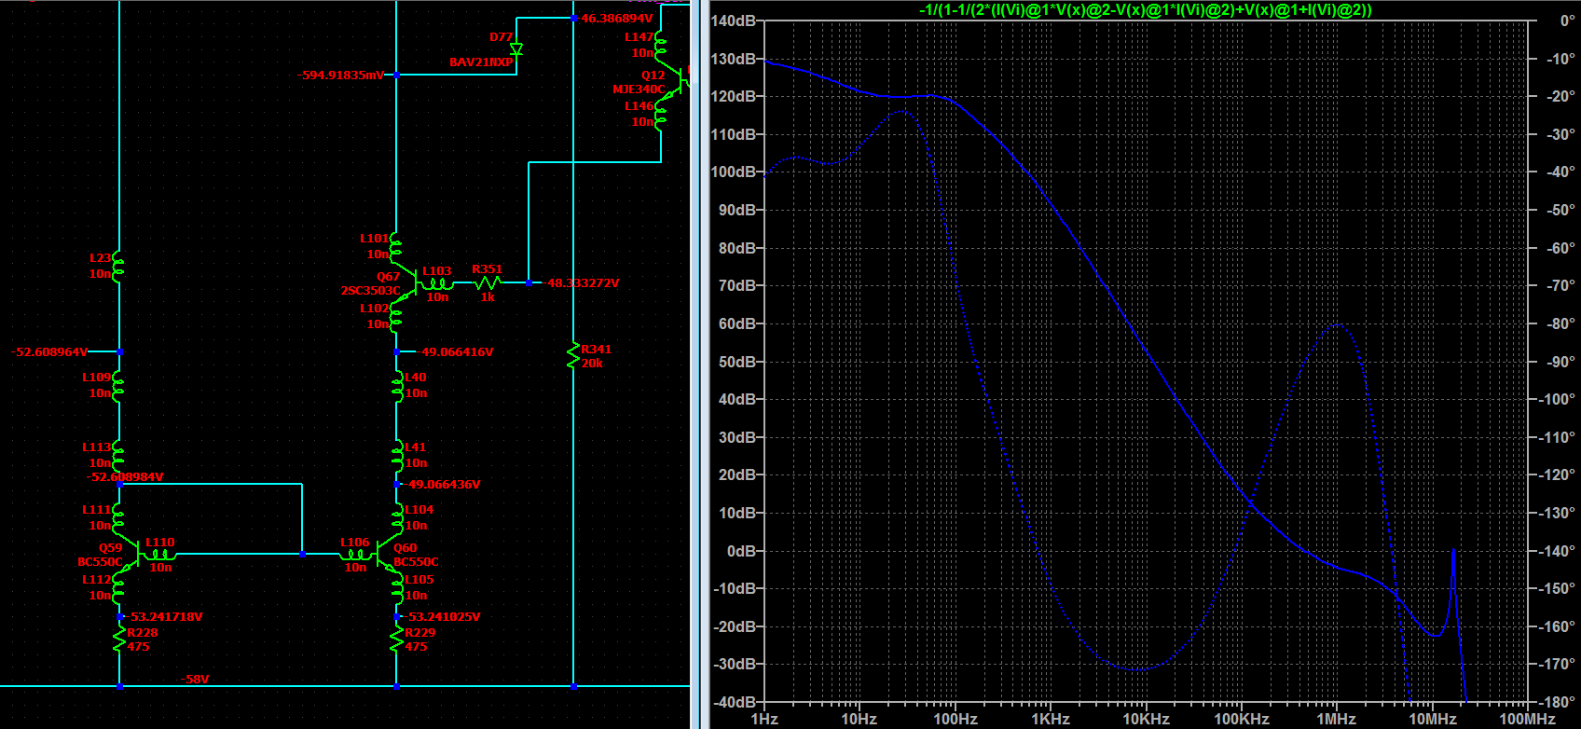Click the BAV21NXP diode model text

[x=481, y=62]
